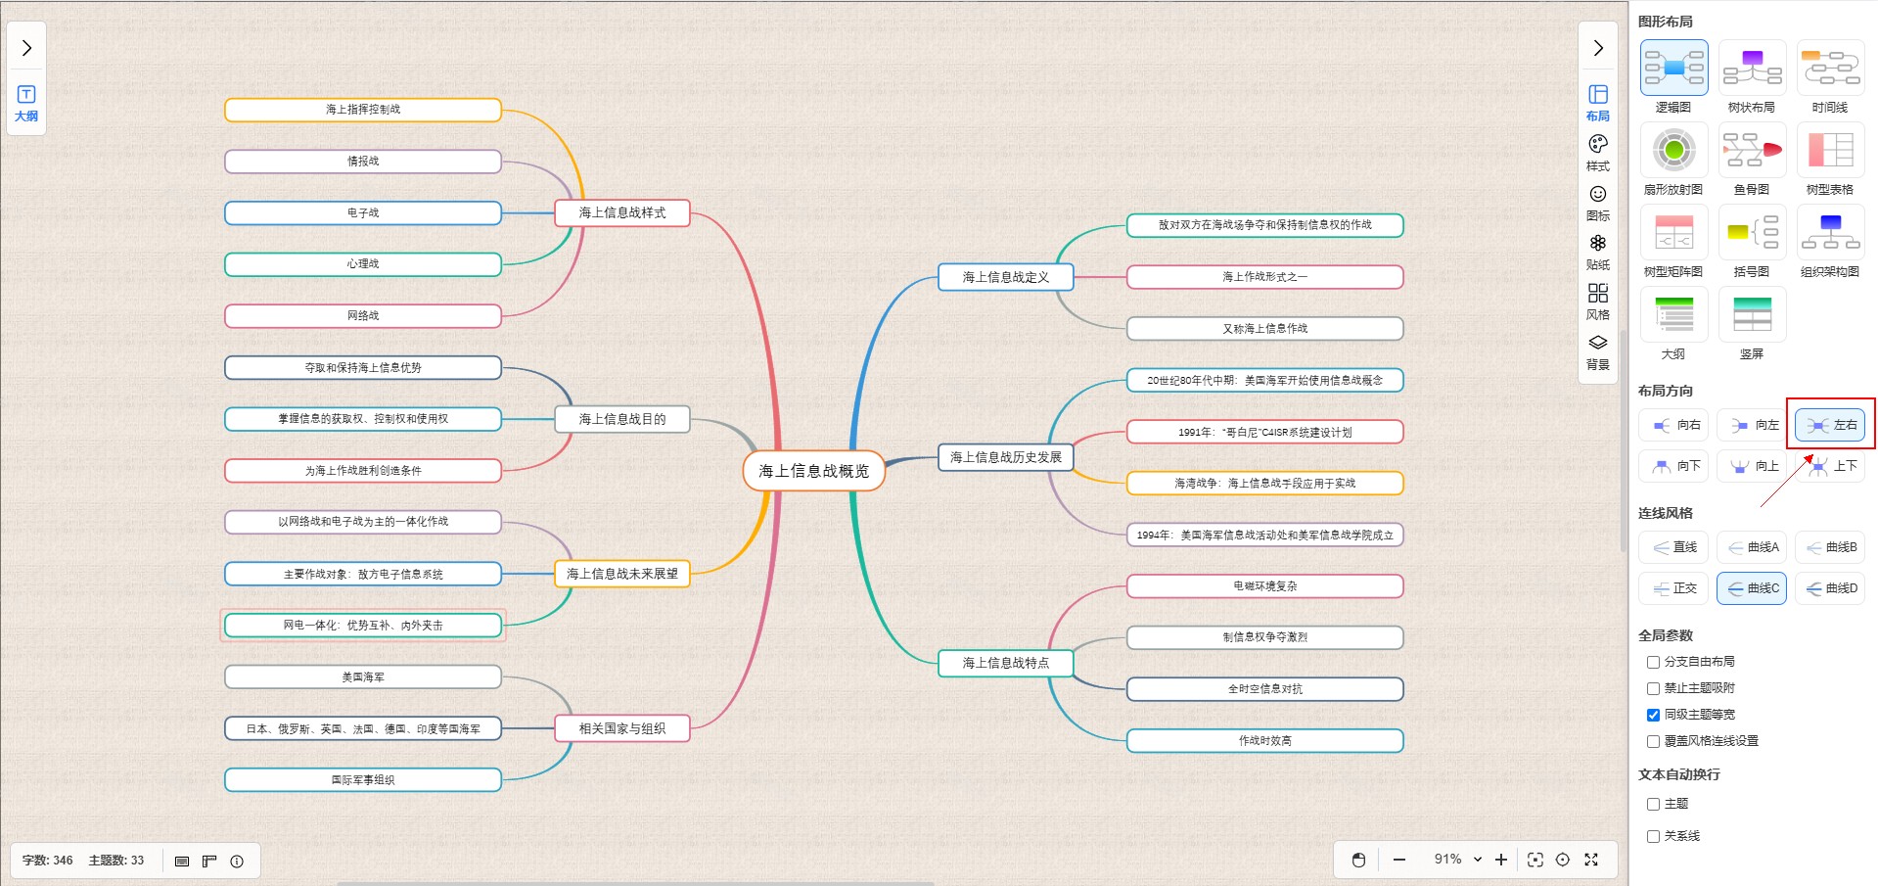This screenshot has width=1878, height=886.
Task: Click the ruler icon in status bar
Action: point(209,862)
